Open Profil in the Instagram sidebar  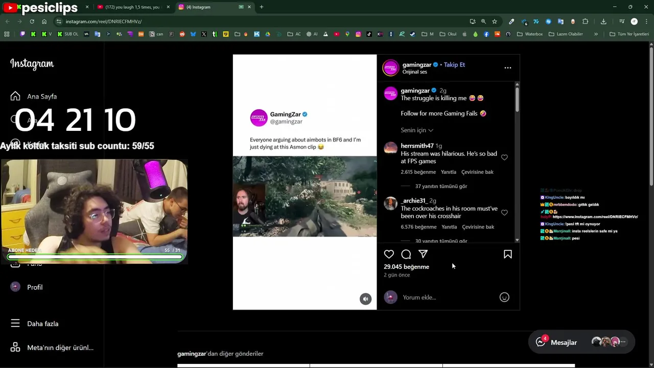pos(27,287)
